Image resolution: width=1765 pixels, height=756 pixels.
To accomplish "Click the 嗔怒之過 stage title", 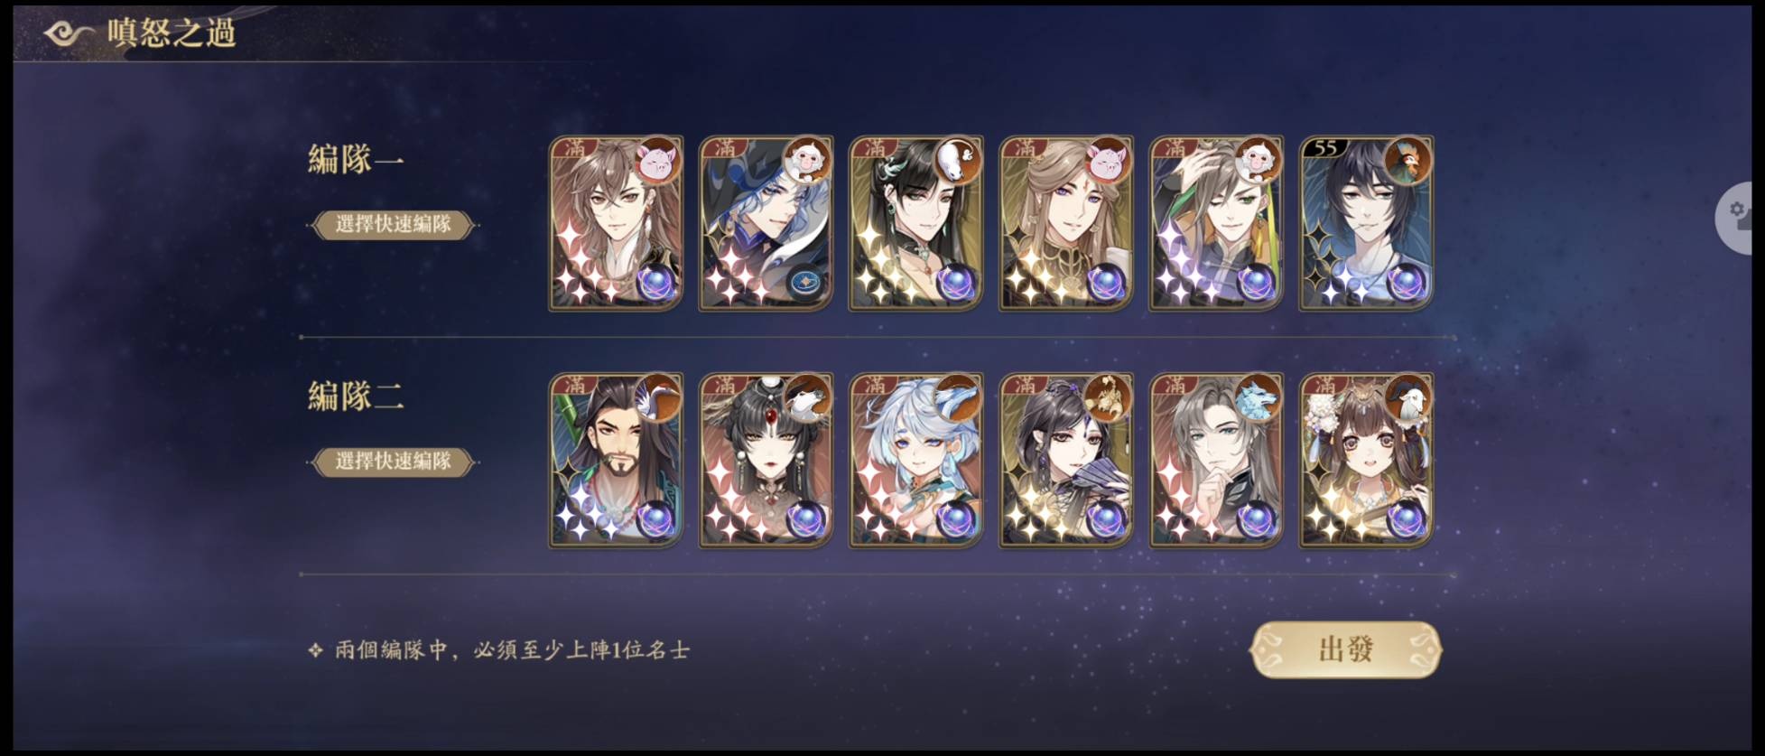I will click(172, 33).
